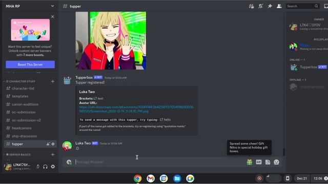Open the GIF picker
The image size is (328, 184).
point(258,162)
